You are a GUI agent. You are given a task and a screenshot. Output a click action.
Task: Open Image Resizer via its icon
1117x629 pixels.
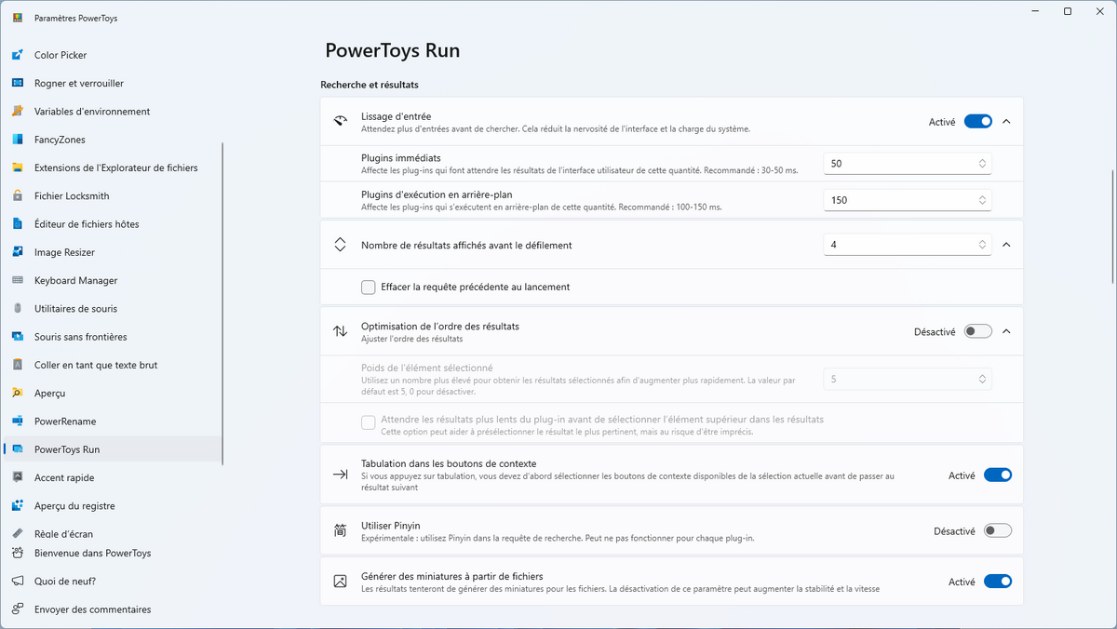click(17, 252)
